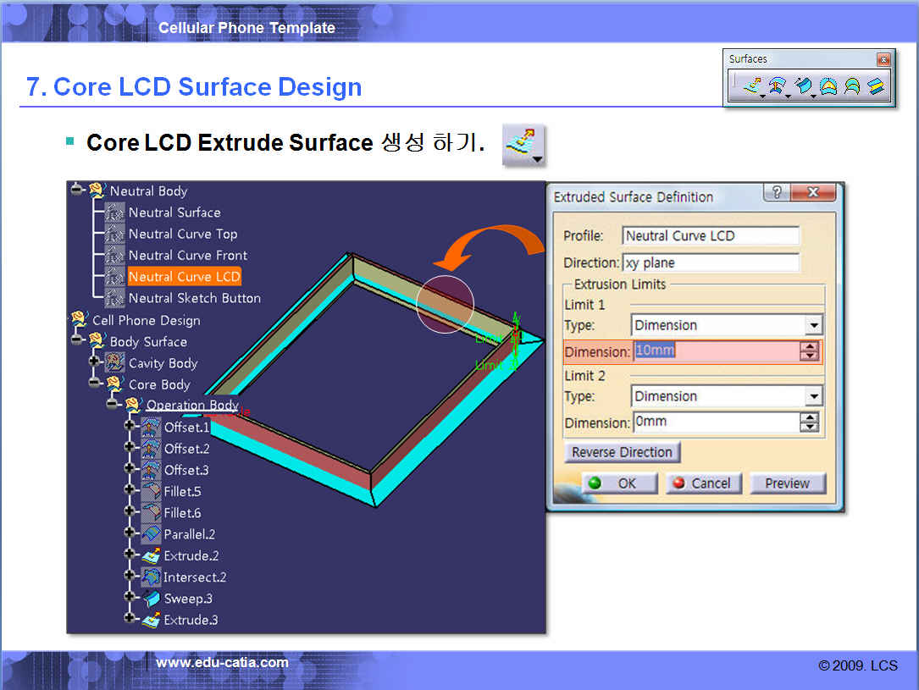Expand the Cavity Body tree node
919x690 pixels.
tap(94, 362)
